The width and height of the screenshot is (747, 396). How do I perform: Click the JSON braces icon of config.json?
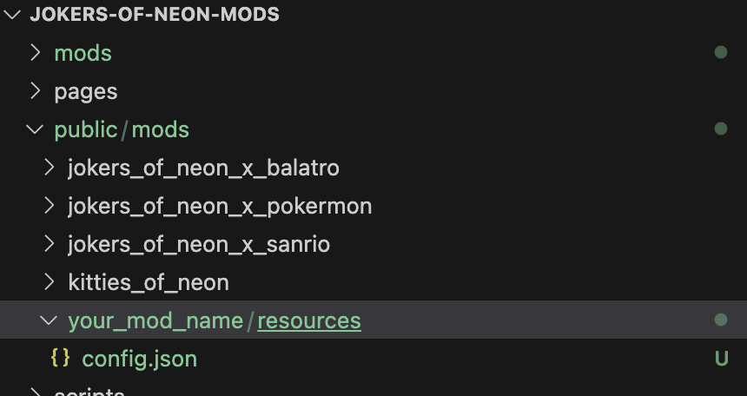point(61,358)
